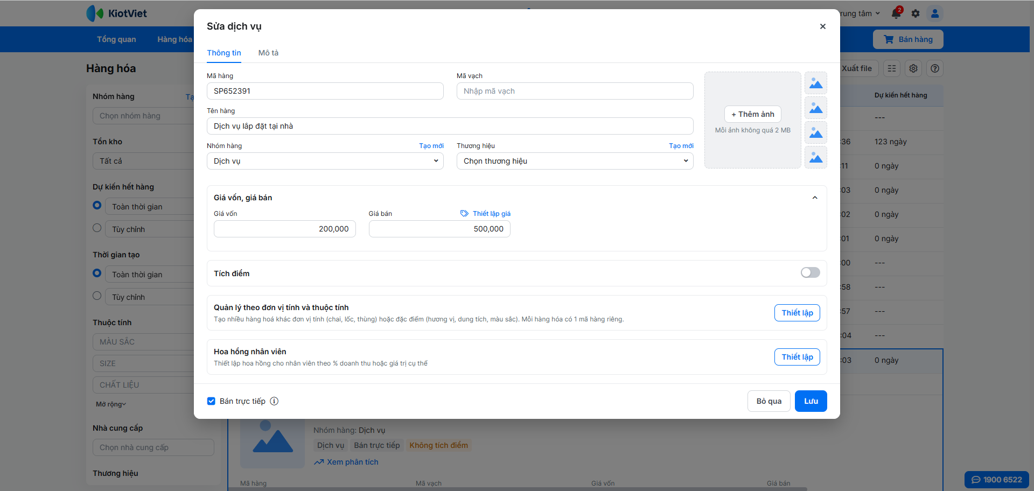
Task: Select Tùy chỉnh under Thời gian tạo
Action: 97,296
